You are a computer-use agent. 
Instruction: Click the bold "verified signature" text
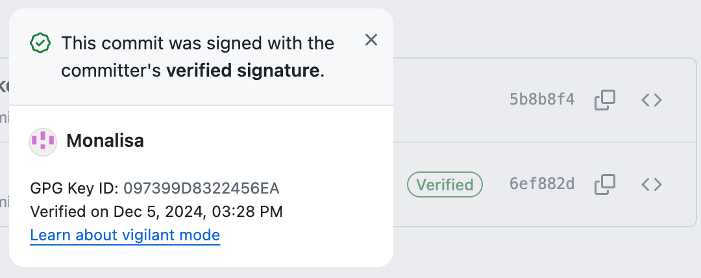(243, 71)
